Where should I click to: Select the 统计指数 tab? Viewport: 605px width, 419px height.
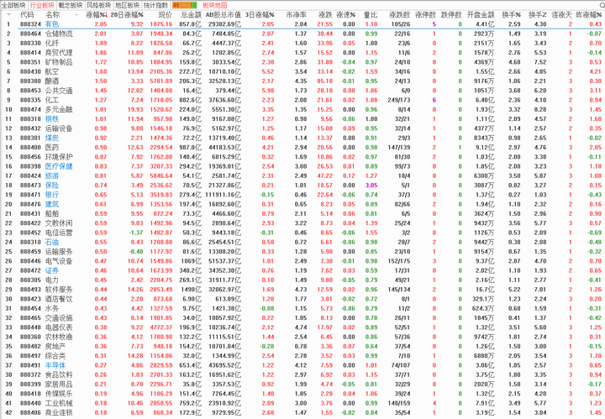[x=155, y=5]
